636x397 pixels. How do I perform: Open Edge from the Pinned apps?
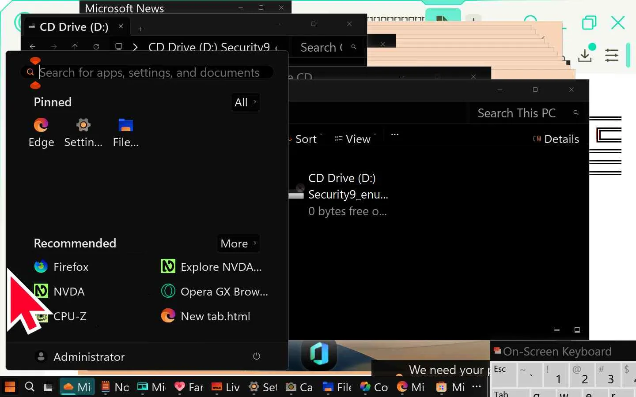click(41, 132)
